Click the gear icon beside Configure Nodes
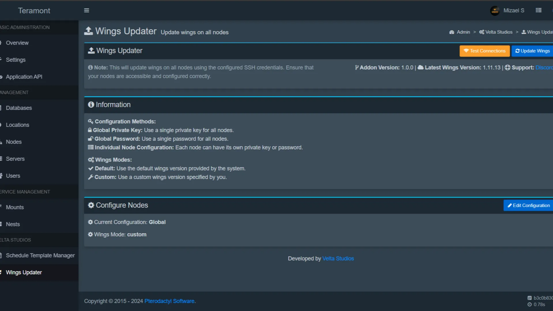This screenshot has width=553, height=311. (x=91, y=205)
